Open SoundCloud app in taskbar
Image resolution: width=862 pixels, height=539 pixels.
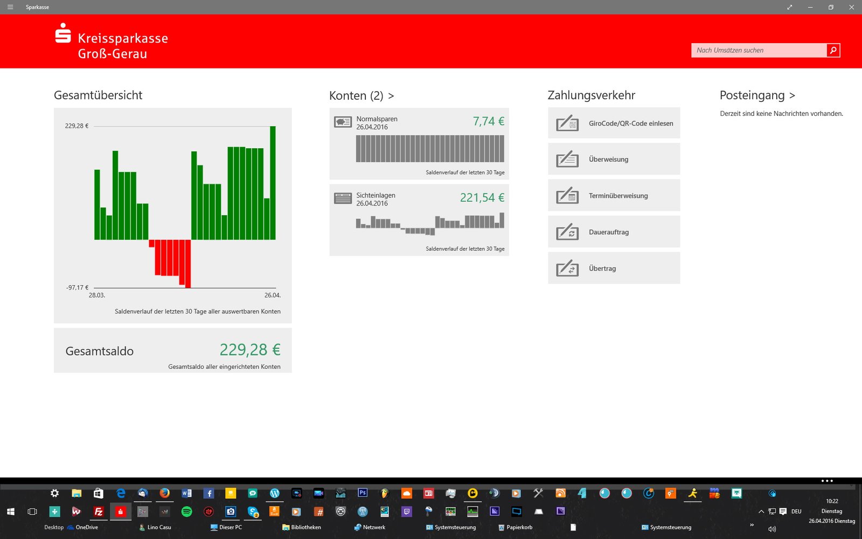(x=407, y=493)
